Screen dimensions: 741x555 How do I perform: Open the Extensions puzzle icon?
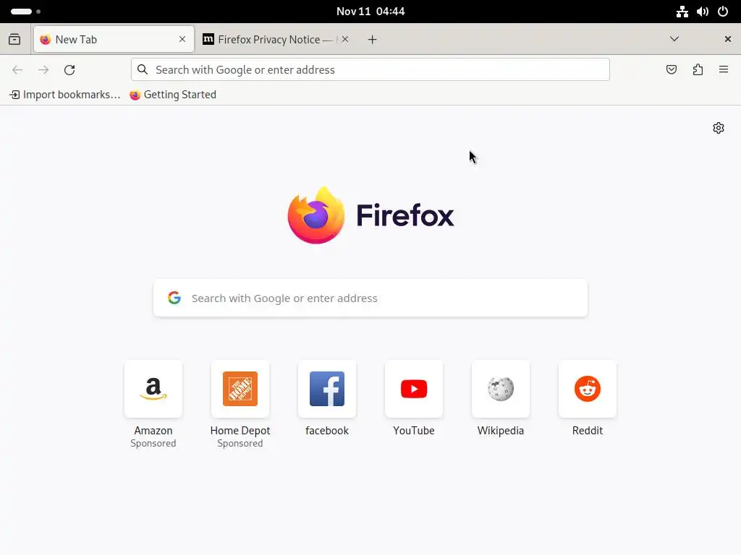[x=698, y=70]
